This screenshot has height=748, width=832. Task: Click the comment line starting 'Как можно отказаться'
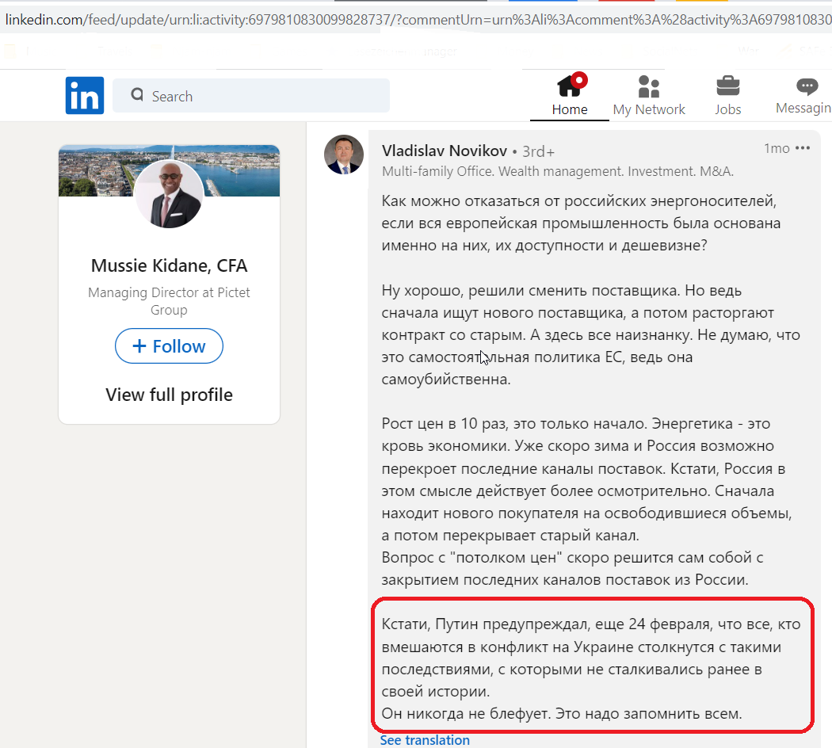click(579, 201)
